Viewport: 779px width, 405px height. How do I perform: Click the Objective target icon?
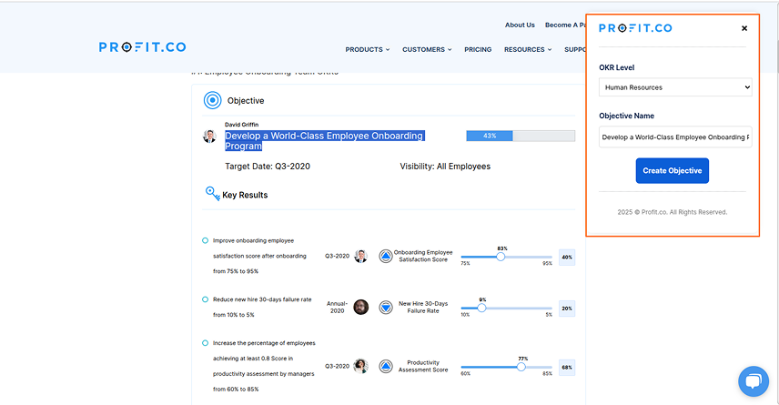(213, 100)
